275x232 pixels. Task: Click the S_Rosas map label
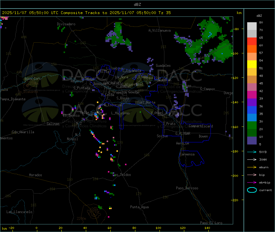123,98
